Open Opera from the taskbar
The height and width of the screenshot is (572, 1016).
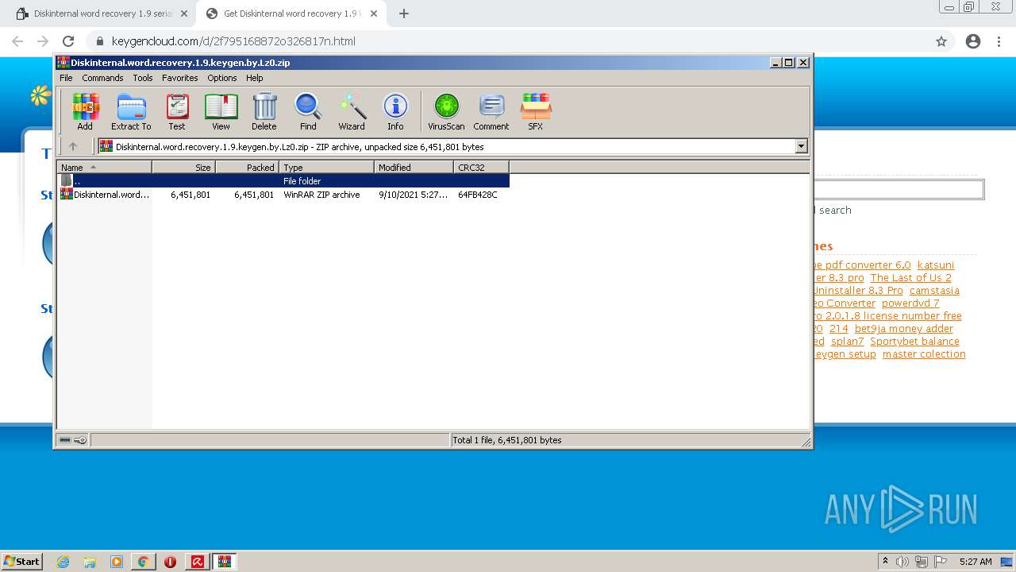coord(170,562)
